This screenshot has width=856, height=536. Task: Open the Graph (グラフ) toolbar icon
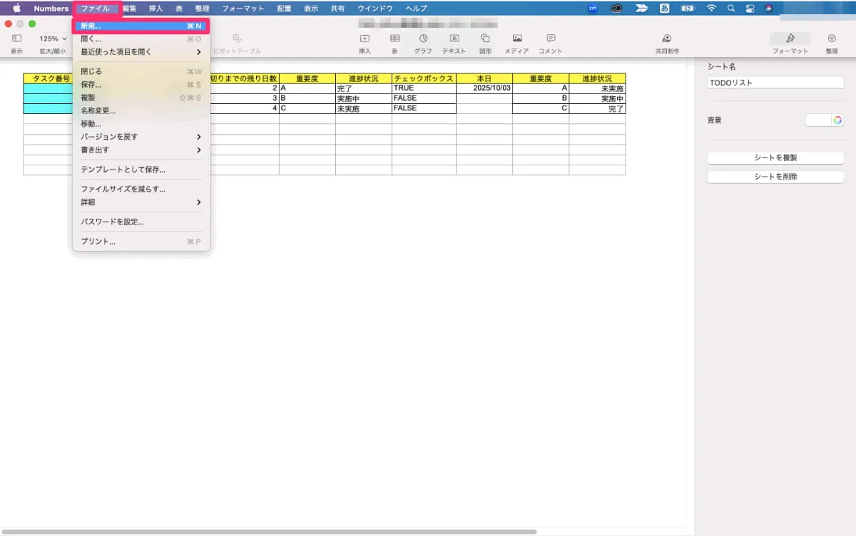pyautogui.click(x=423, y=39)
